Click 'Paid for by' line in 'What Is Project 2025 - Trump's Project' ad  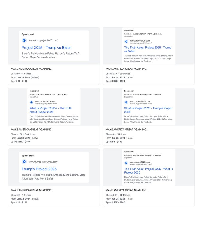coord(143,95)
